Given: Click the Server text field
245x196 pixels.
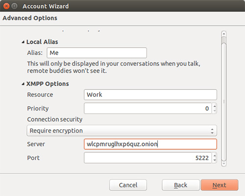Looking at the screenshot, I should click(x=150, y=144).
